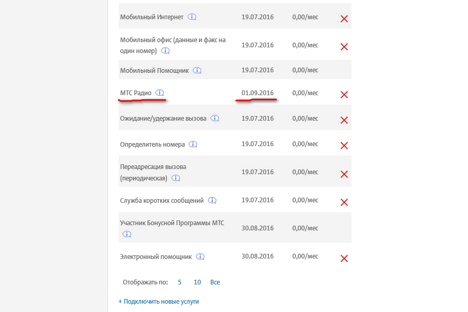Show 10 services per page
This screenshot has height=312, width=468.
(x=197, y=282)
